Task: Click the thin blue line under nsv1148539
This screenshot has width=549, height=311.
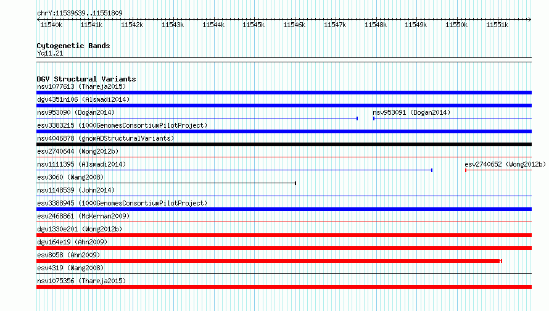Action: [x=284, y=196]
